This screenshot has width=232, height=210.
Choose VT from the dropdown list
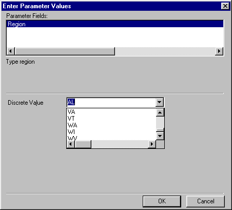click(111, 119)
